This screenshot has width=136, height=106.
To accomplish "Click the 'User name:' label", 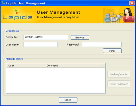I will [13, 44].
